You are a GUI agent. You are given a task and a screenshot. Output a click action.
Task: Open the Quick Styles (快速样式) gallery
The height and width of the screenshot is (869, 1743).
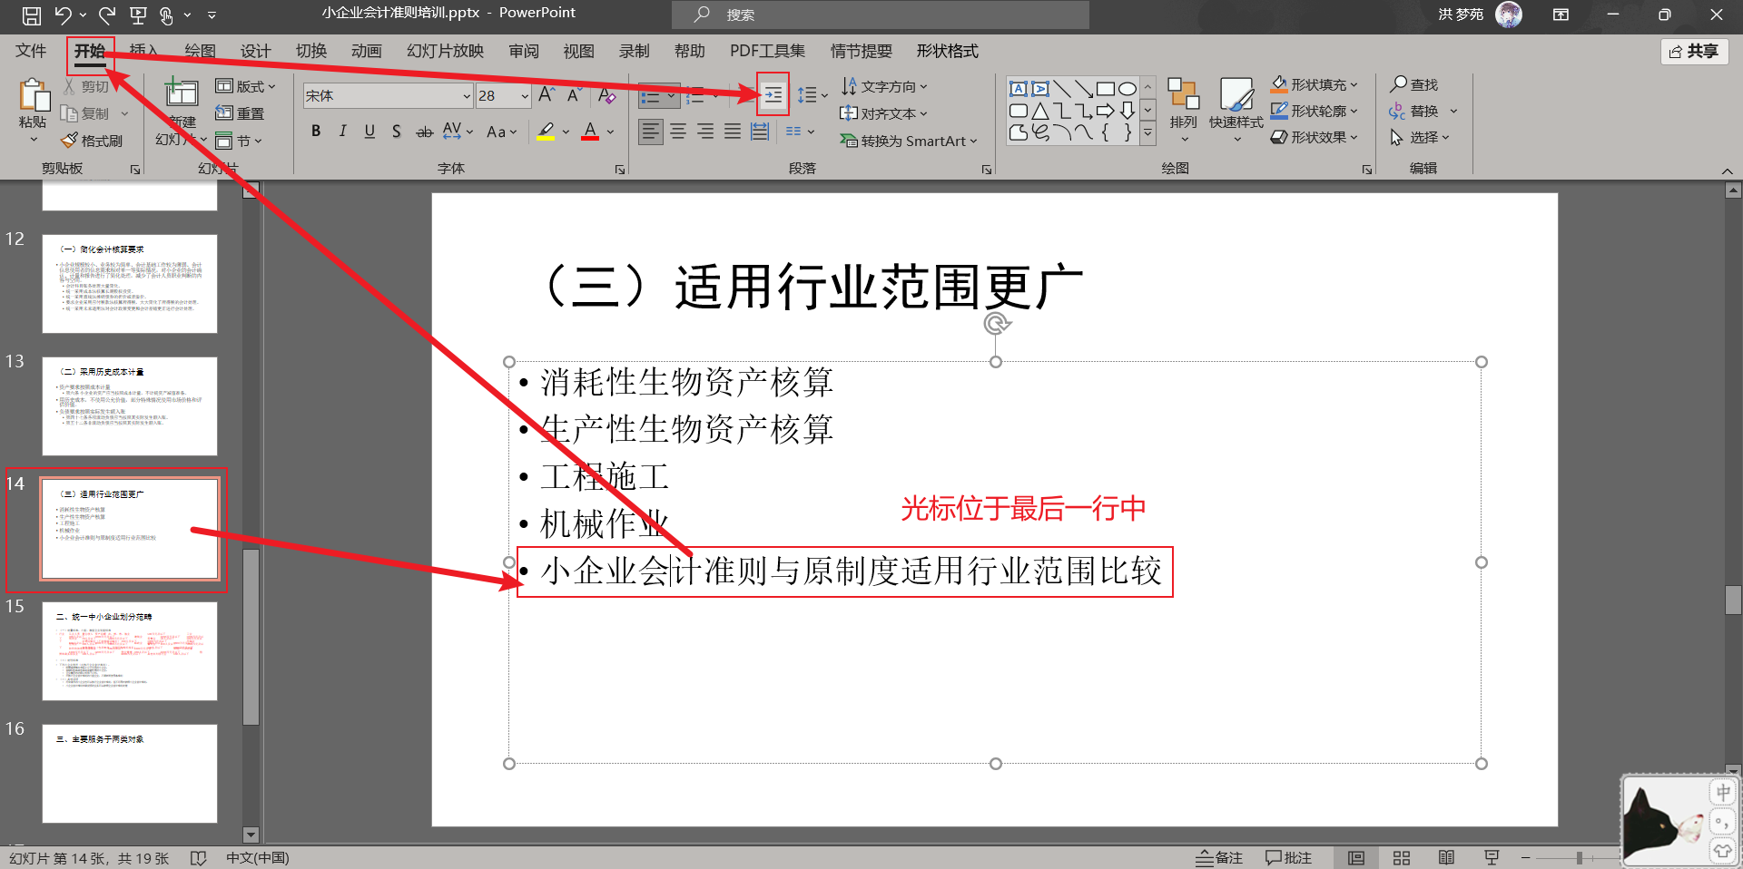click(1236, 109)
